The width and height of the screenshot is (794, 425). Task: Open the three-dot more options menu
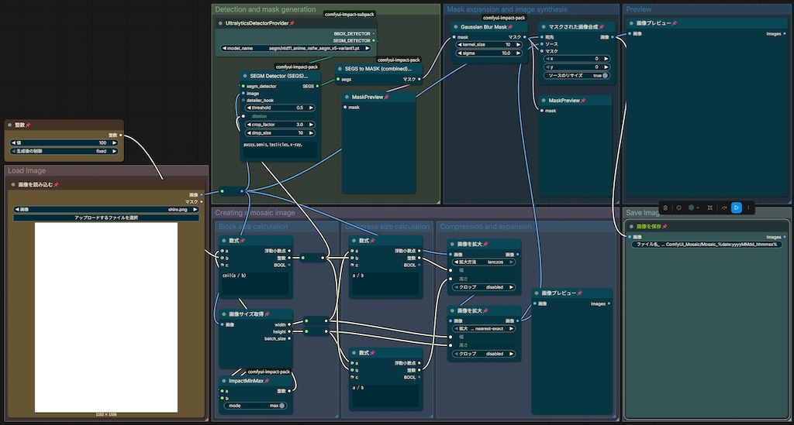[x=748, y=207]
